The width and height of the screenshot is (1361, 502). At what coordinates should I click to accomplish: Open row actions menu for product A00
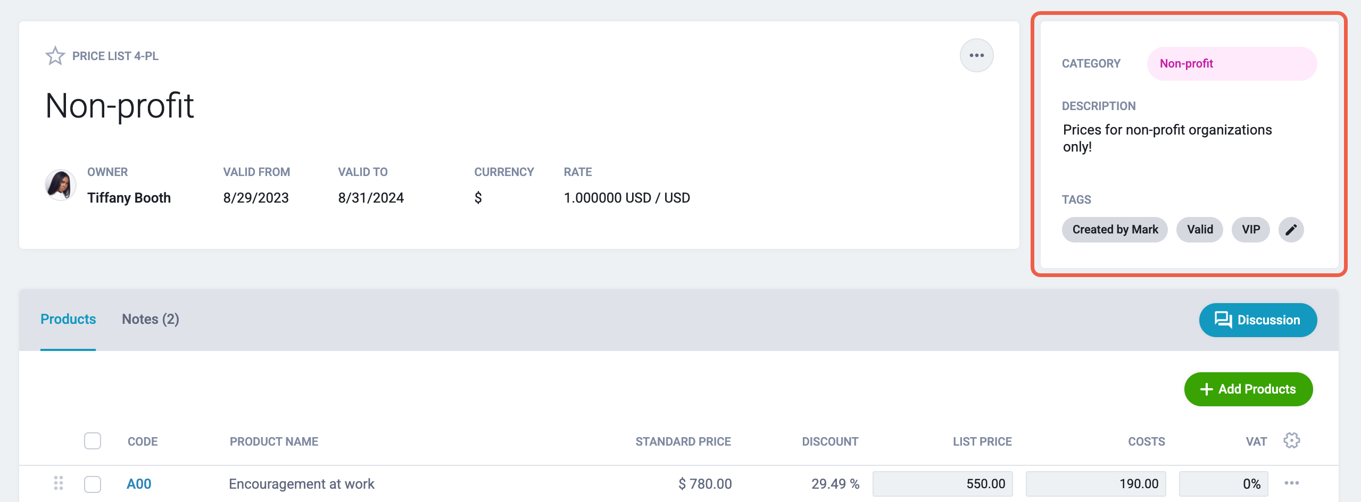[1291, 483]
